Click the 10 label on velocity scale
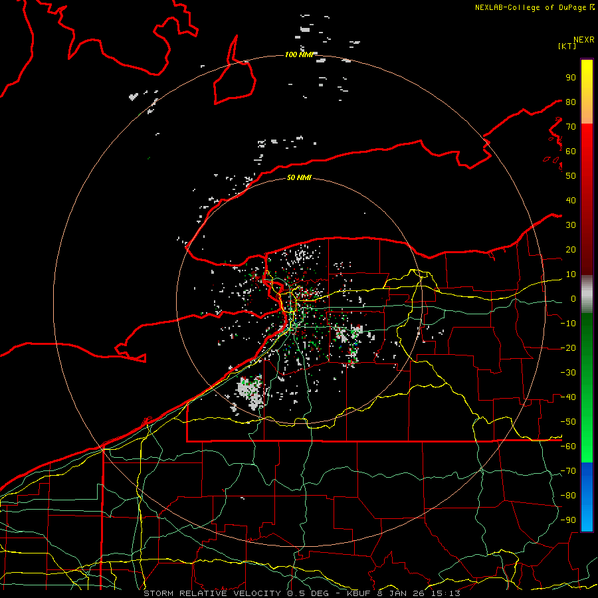598x598 pixels. (x=571, y=274)
